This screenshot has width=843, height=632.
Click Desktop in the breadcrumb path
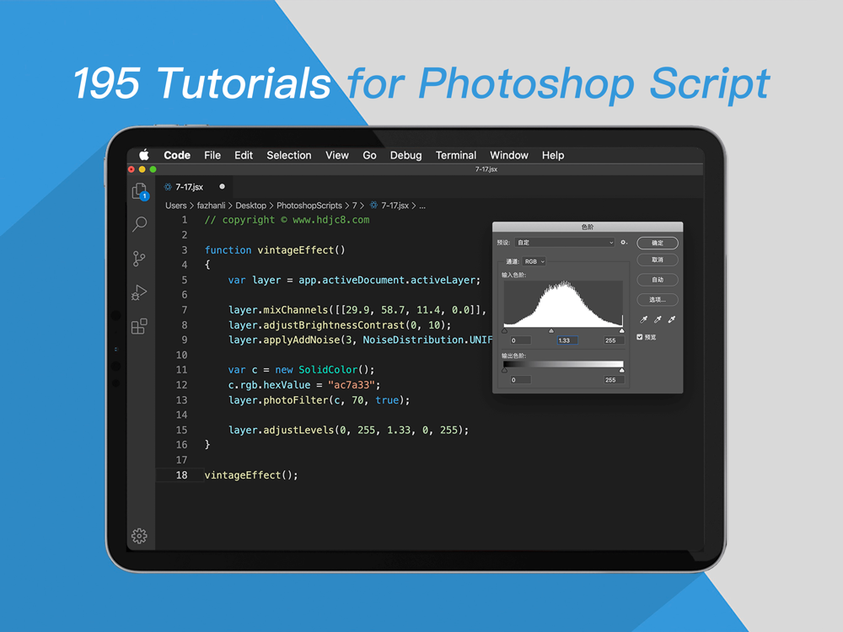pos(250,206)
